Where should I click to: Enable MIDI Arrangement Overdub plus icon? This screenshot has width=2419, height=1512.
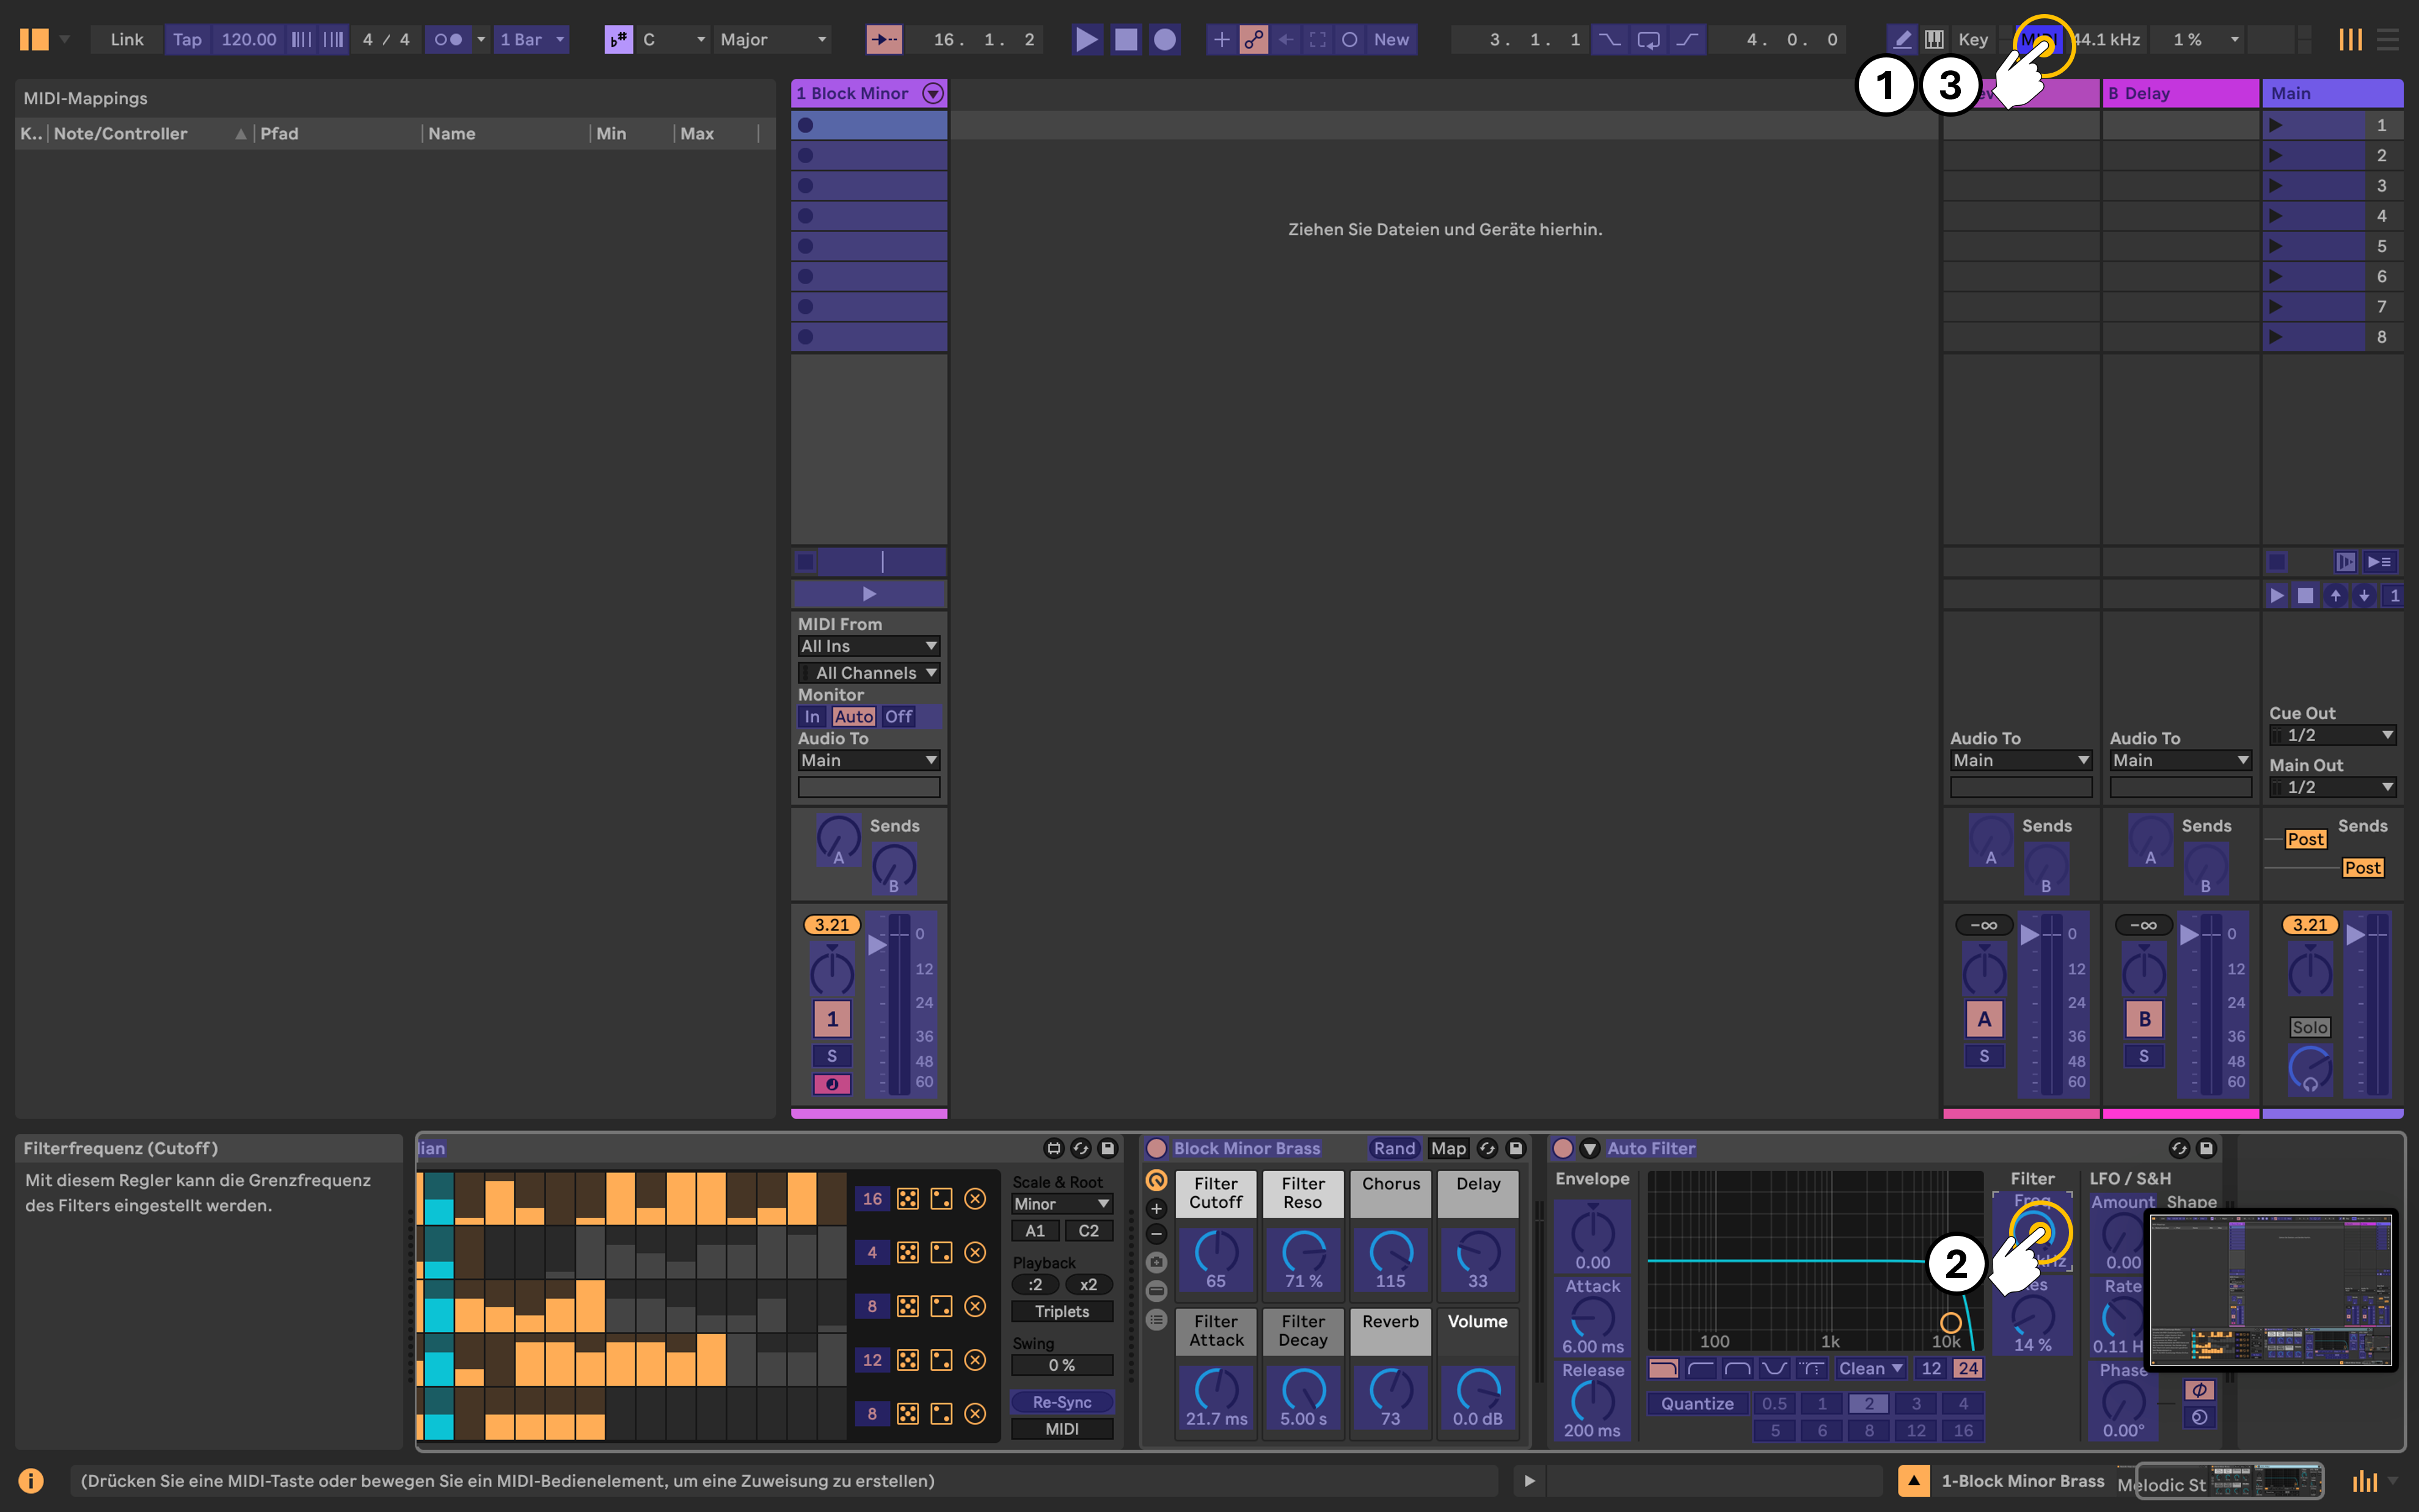pos(1220,40)
